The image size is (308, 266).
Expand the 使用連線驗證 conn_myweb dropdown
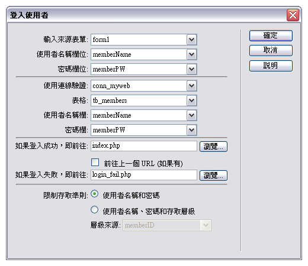(x=191, y=86)
